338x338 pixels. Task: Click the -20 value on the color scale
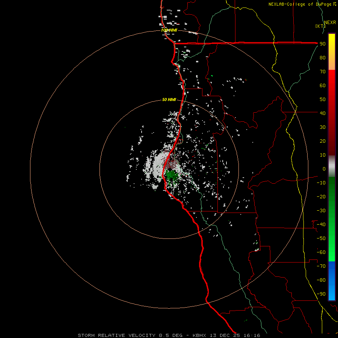pos(321,197)
